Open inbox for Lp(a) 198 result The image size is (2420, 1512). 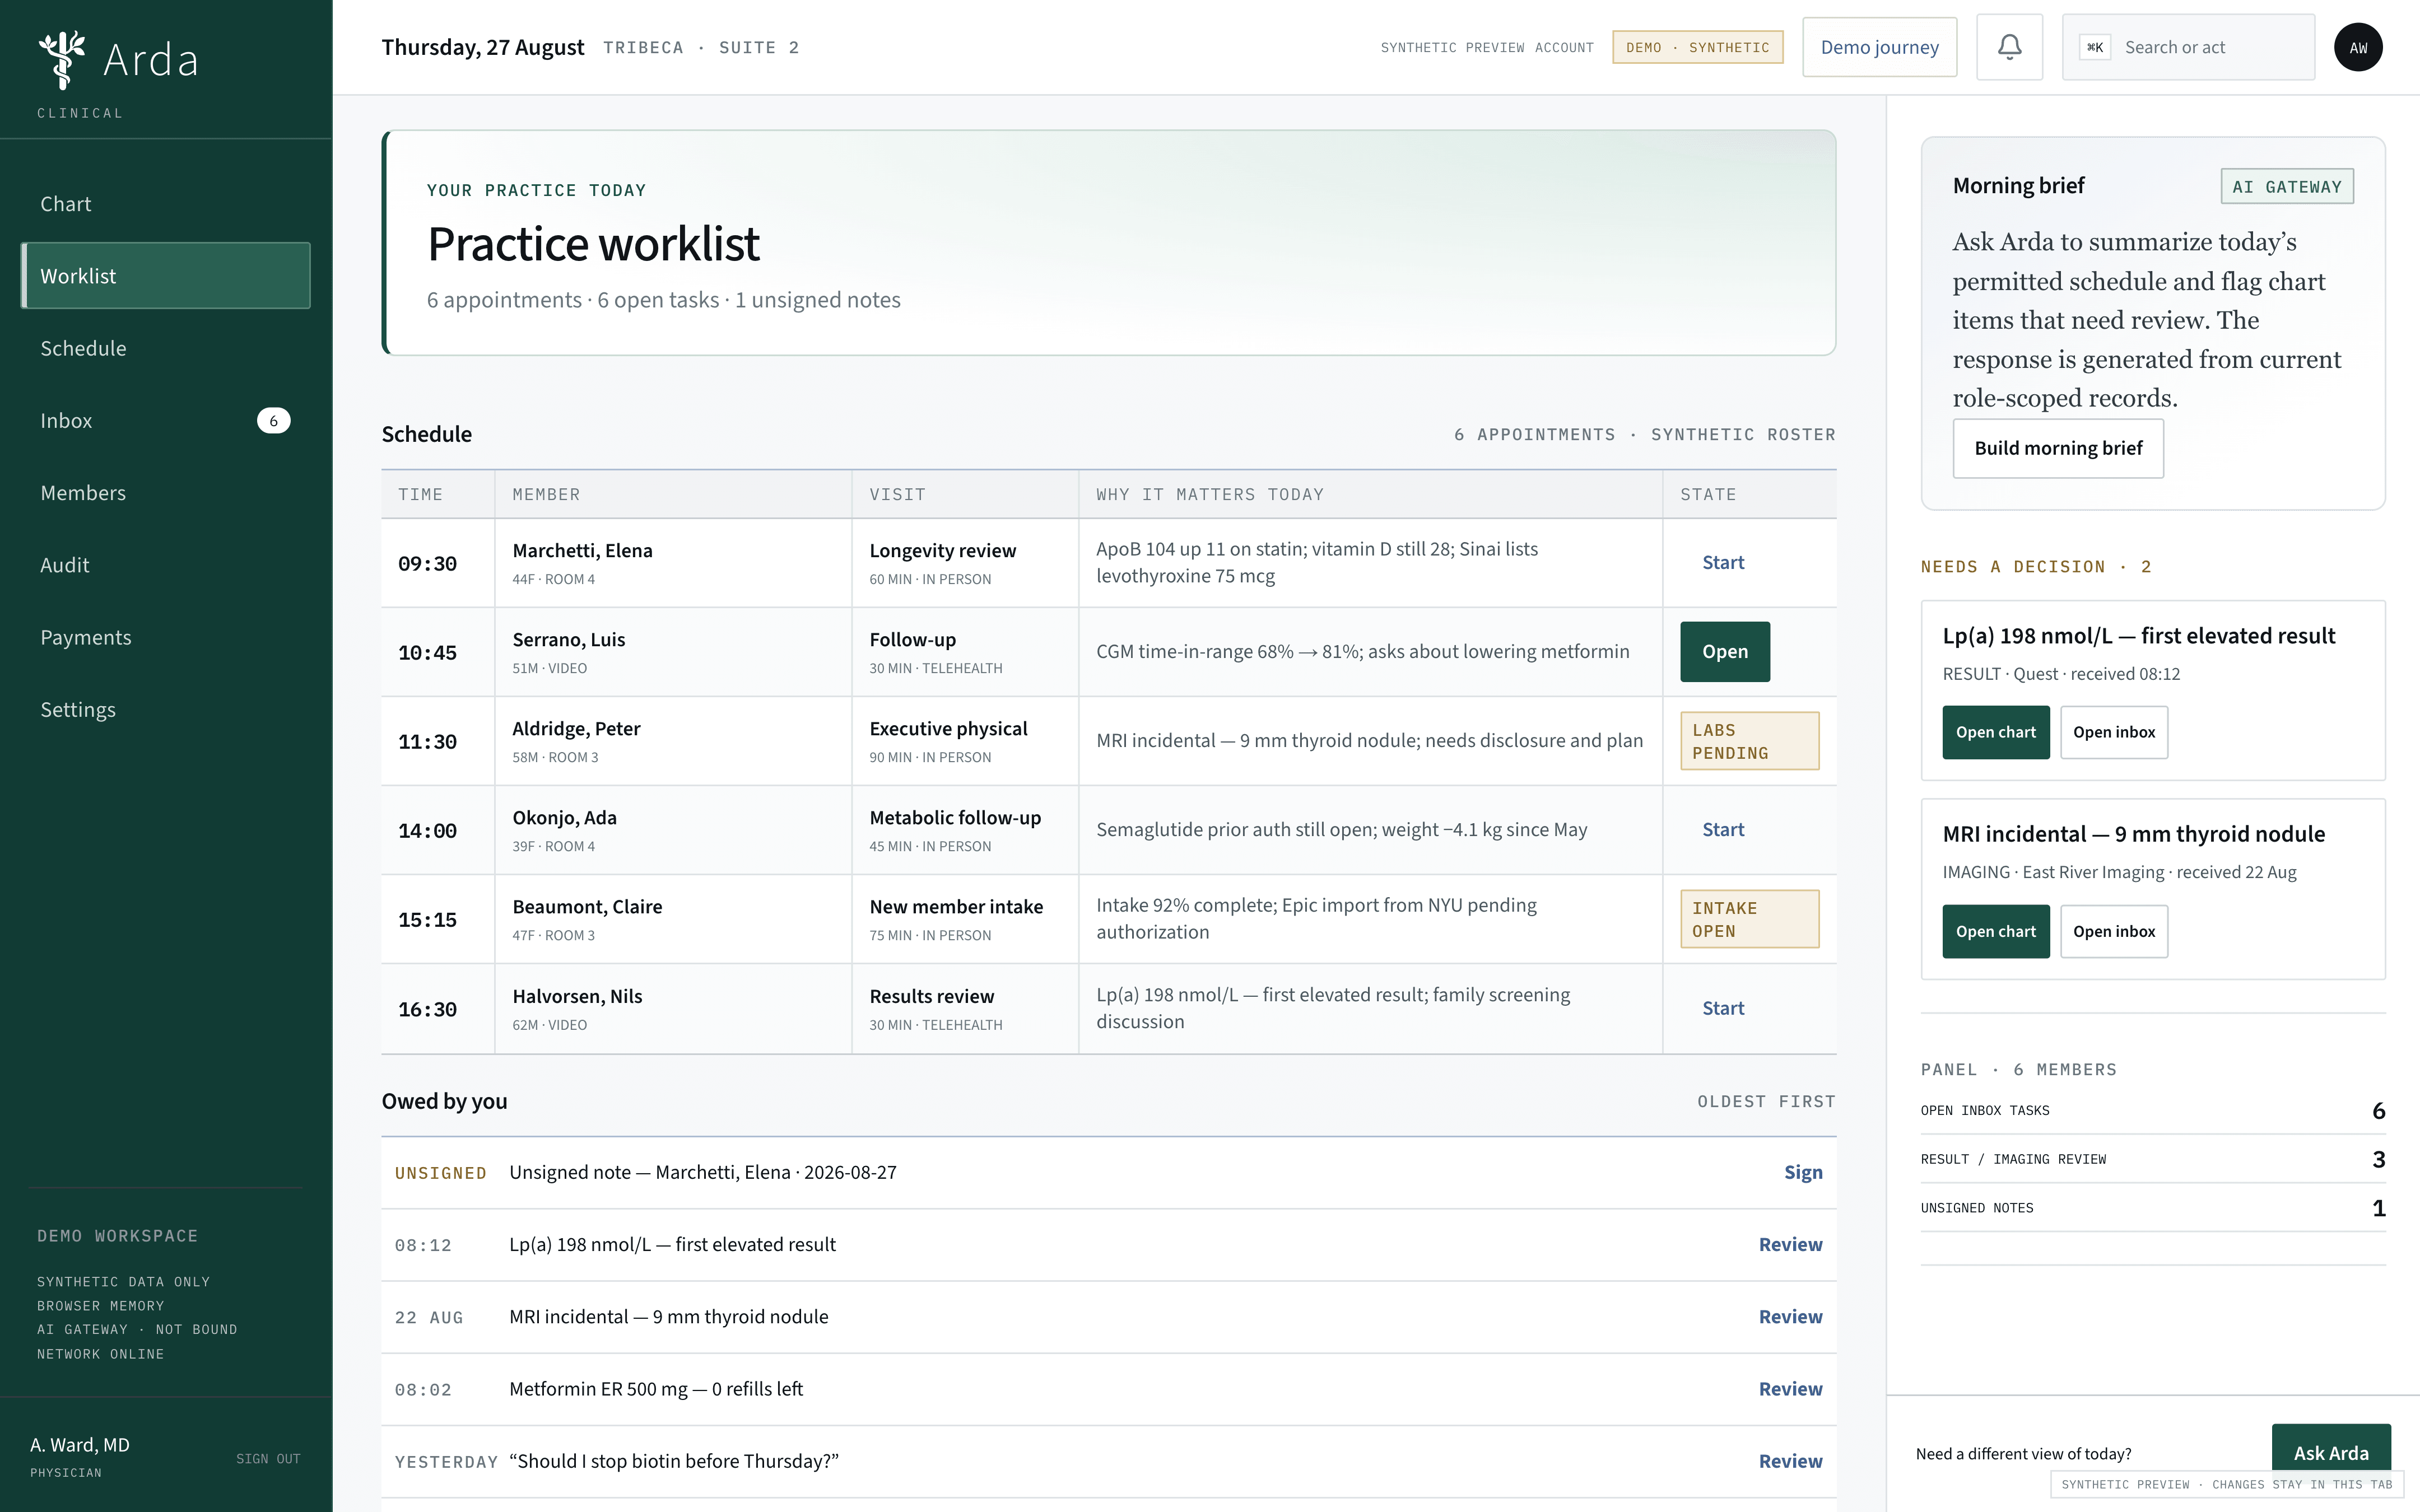click(2114, 732)
